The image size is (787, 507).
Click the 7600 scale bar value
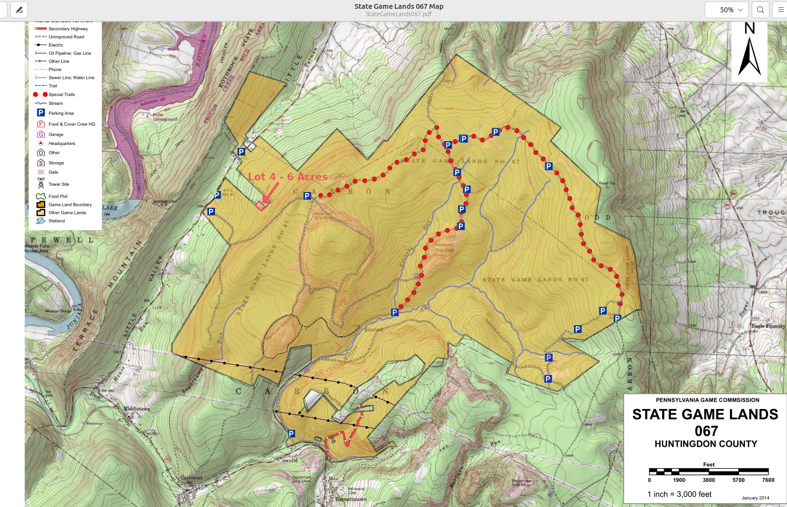tap(768, 480)
